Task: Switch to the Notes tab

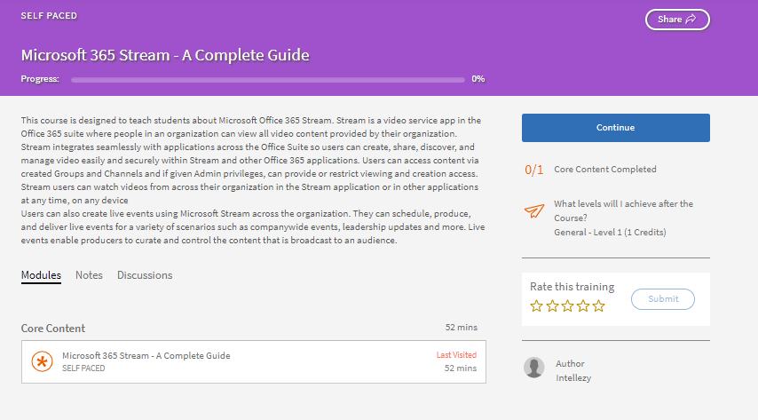Action: point(89,275)
